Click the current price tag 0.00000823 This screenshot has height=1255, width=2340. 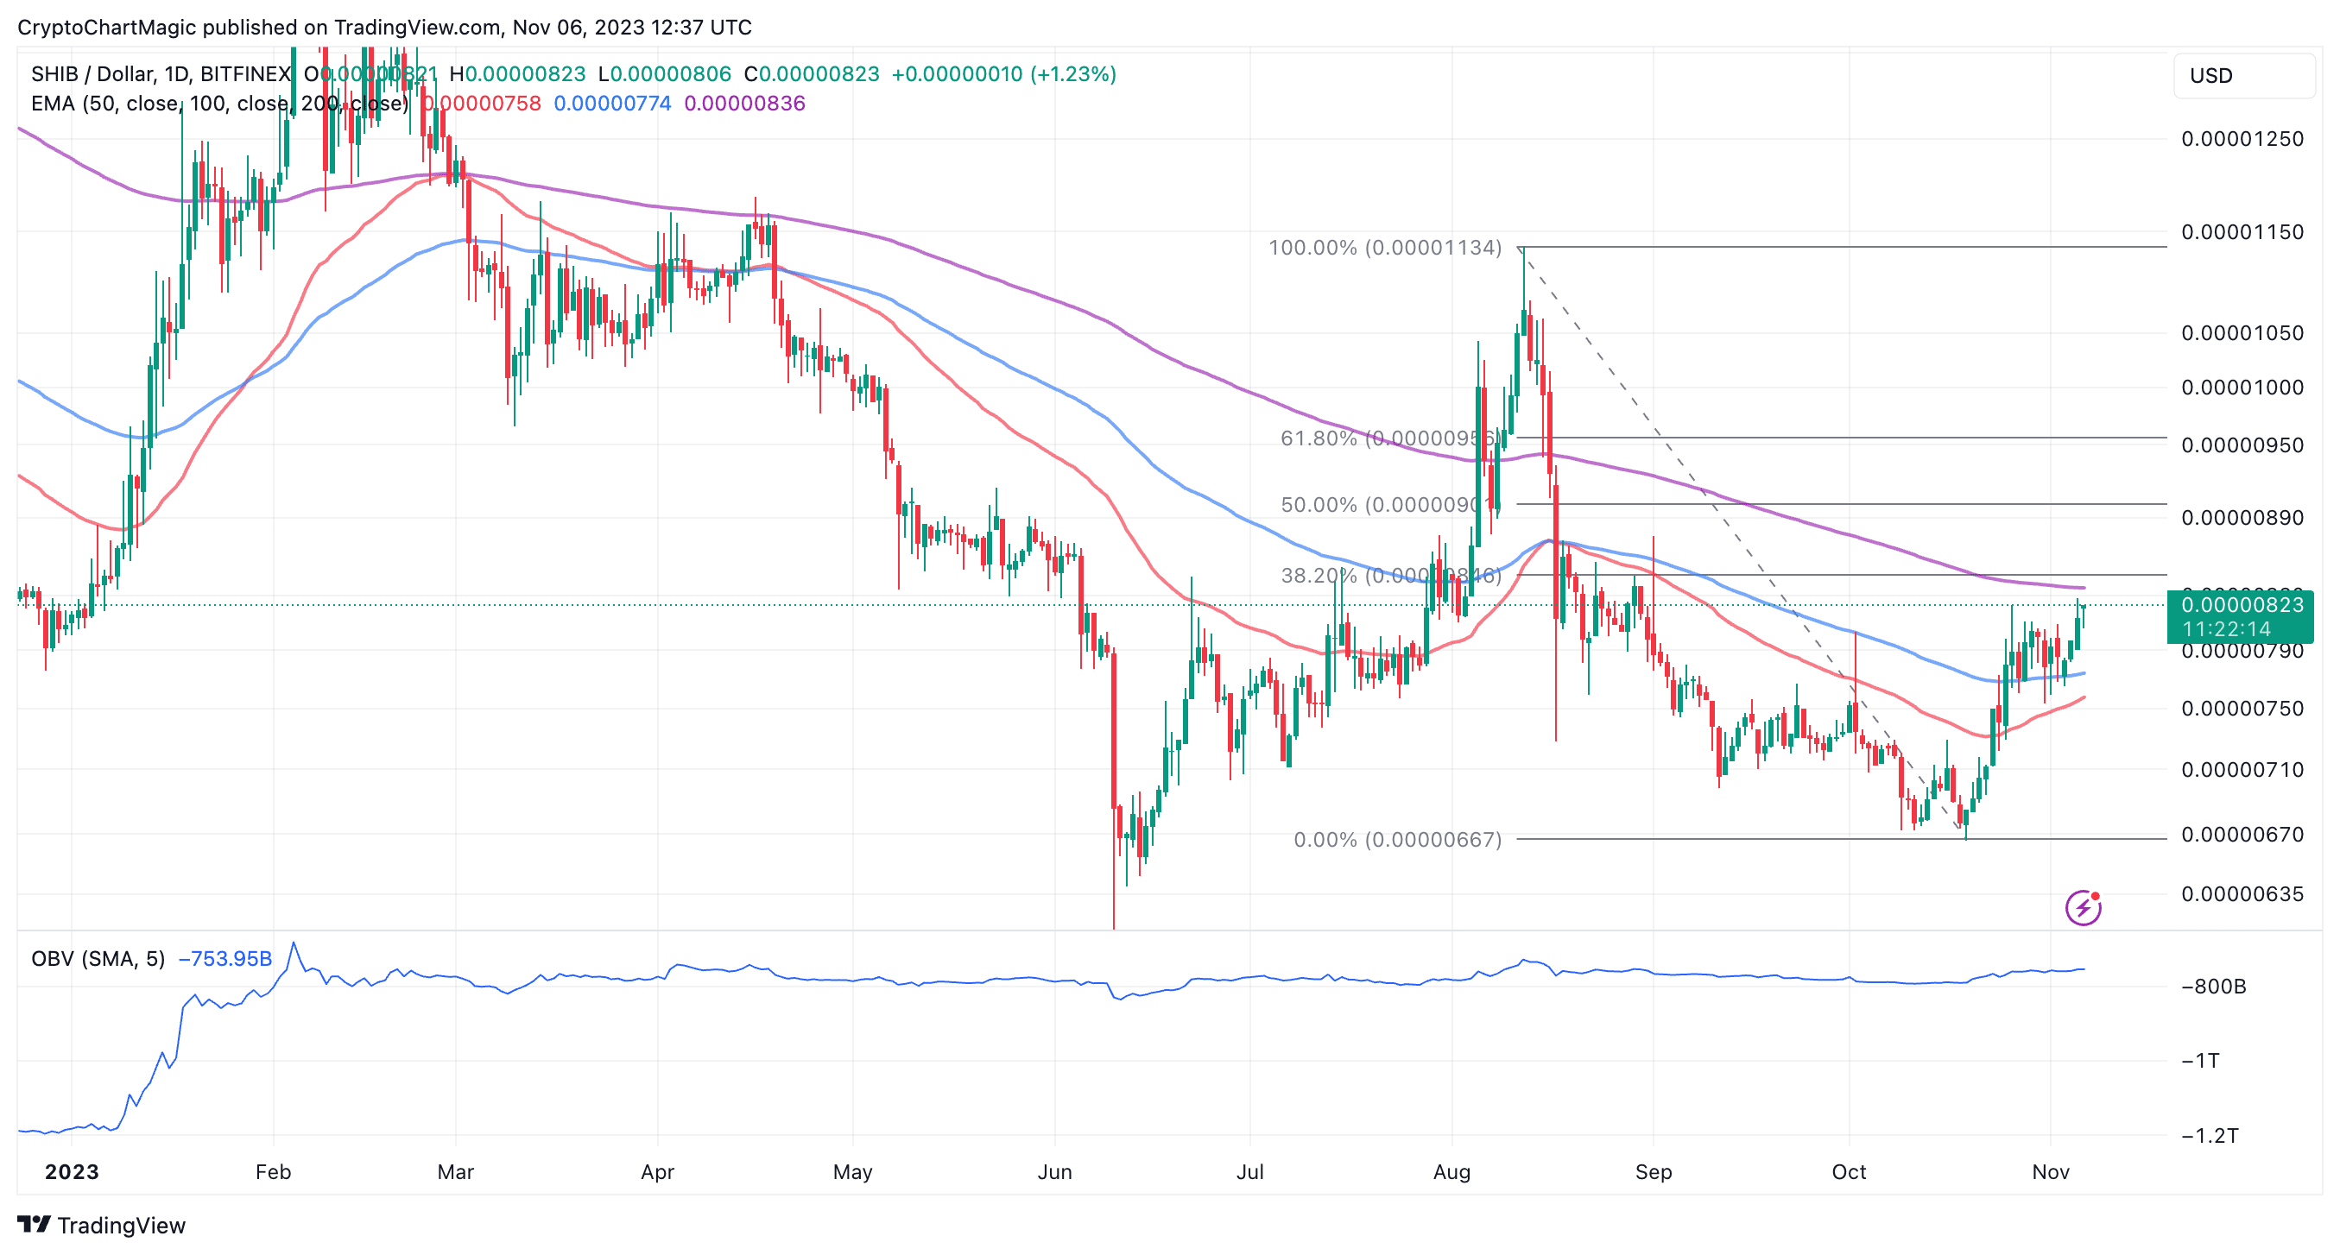coord(2240,615)
